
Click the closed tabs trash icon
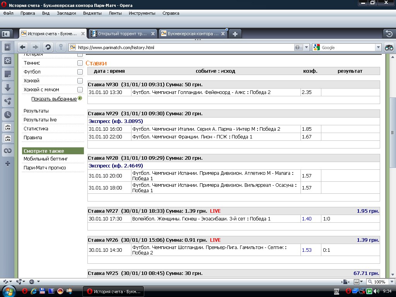pos(389,34)
